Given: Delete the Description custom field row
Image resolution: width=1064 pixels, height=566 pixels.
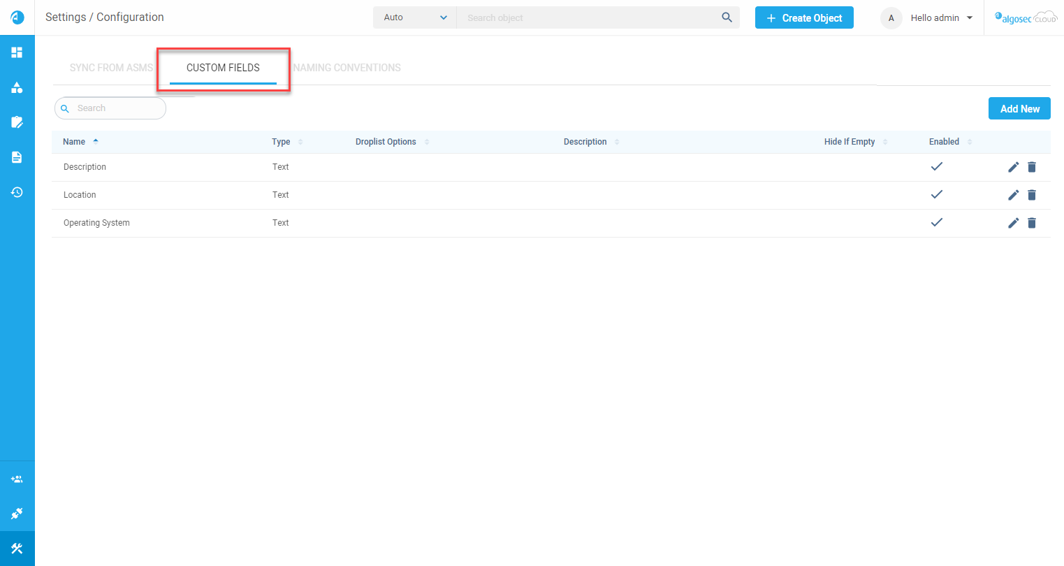Looking at the screenshot, I should point(1032,167).
